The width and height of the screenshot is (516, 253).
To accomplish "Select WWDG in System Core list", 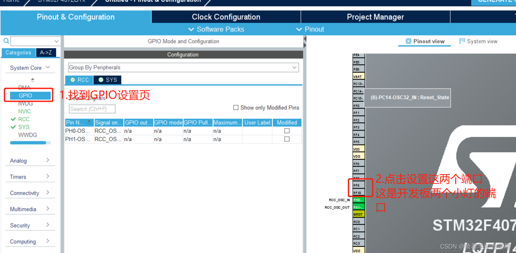I will 28,135.
